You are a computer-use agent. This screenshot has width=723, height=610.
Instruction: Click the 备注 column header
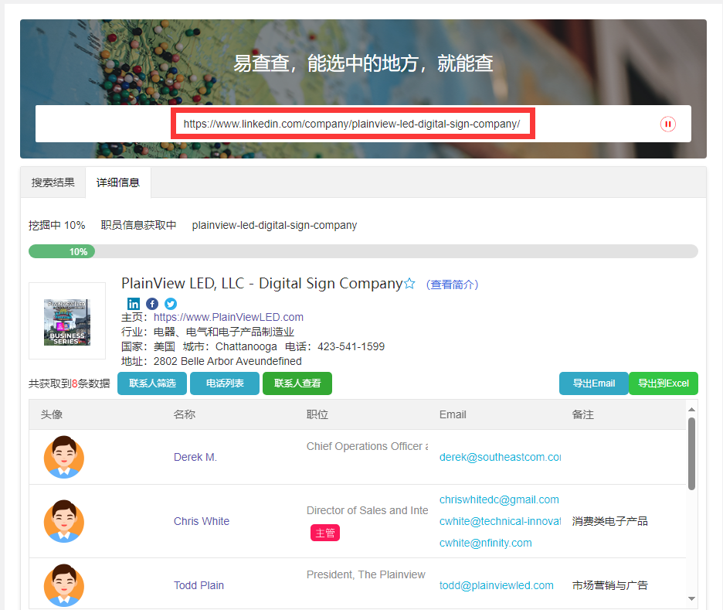coord(583,414)
